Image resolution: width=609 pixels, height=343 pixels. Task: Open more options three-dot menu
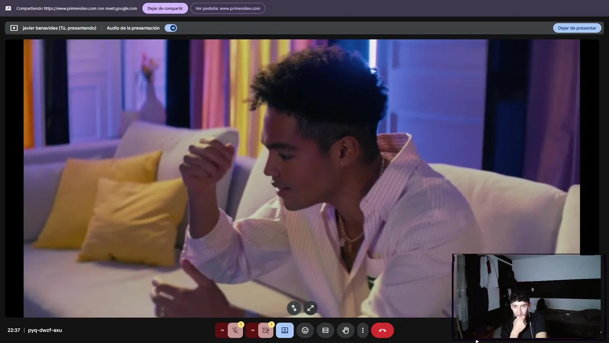363,330
